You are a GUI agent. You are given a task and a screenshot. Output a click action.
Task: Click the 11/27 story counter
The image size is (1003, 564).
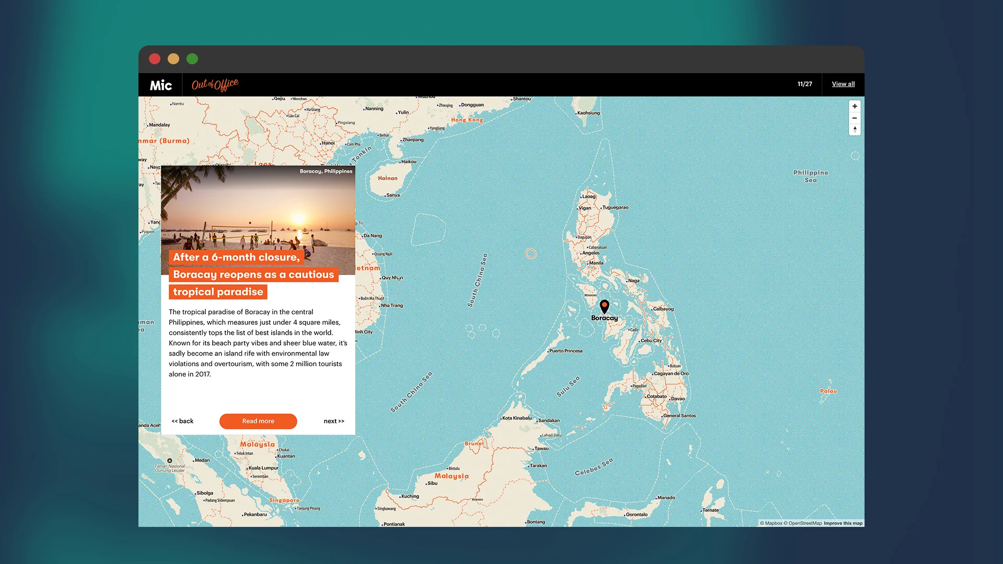tap(804, 84)
